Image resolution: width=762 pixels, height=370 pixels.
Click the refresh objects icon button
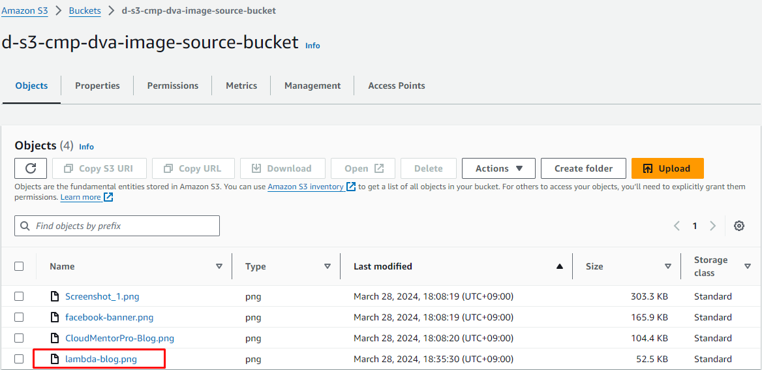tap(31, 168)
